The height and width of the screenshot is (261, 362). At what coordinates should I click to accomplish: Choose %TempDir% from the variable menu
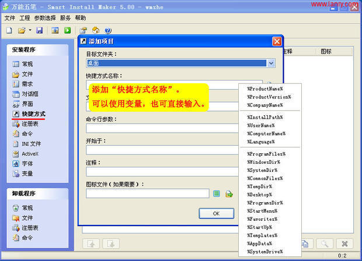pos(259,186)
